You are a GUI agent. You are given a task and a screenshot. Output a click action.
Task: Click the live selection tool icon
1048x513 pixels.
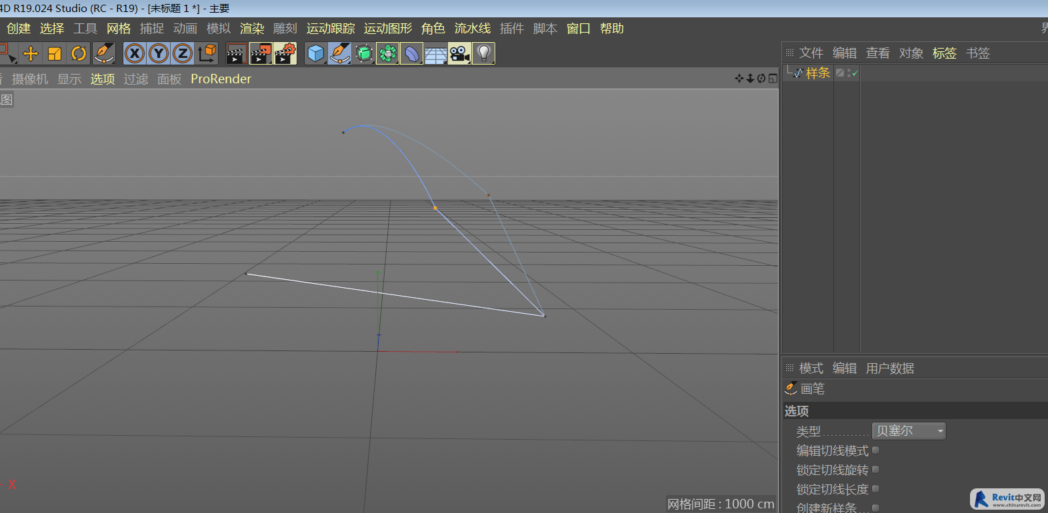(x=7, y=53)
